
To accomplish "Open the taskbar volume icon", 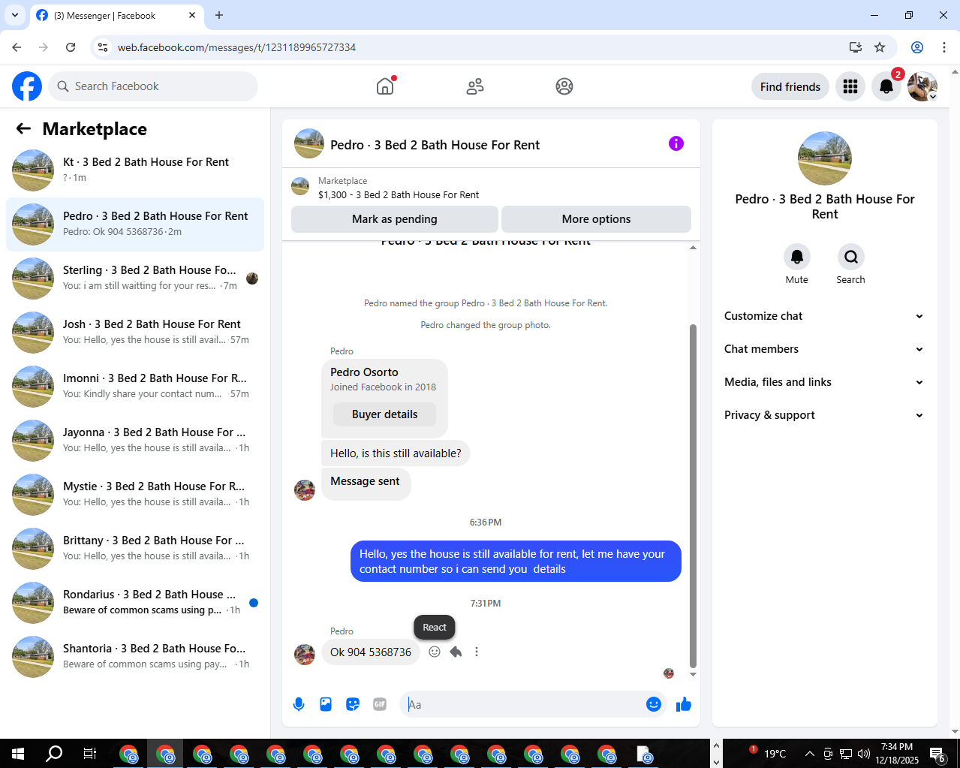I will 864,754.
